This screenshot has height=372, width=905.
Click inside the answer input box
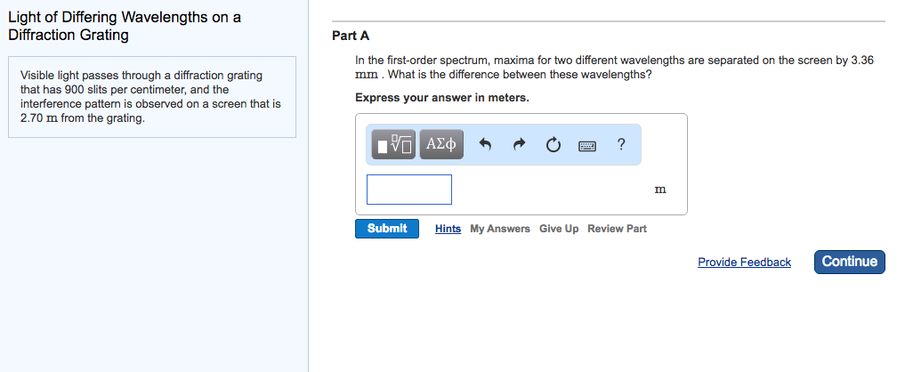point(409,190)
